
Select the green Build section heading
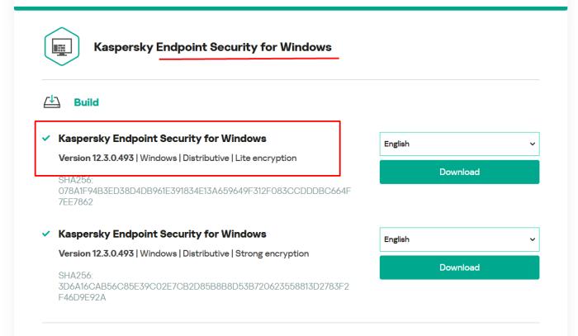[86, 102]
